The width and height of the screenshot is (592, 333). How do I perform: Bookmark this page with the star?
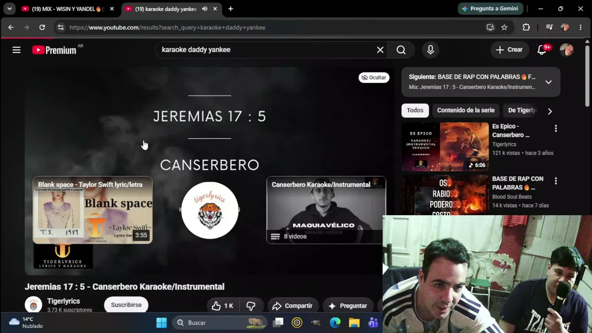coord(504,27)
